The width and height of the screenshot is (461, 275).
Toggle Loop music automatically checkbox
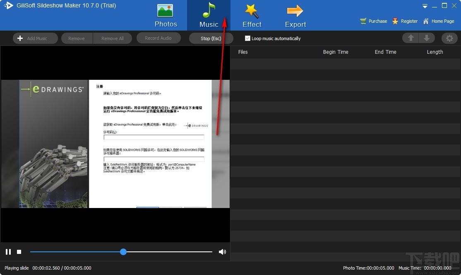click(x=247, y=38)
